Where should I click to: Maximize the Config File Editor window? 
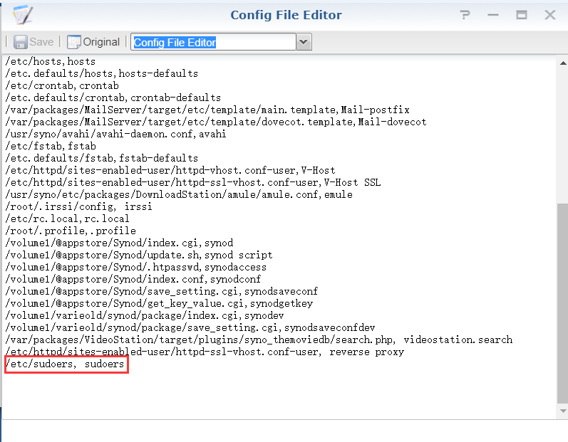point(522,15)
